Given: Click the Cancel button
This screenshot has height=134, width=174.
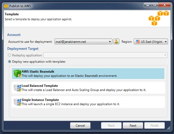Looking at the screenshot, I should pos(80,125).
